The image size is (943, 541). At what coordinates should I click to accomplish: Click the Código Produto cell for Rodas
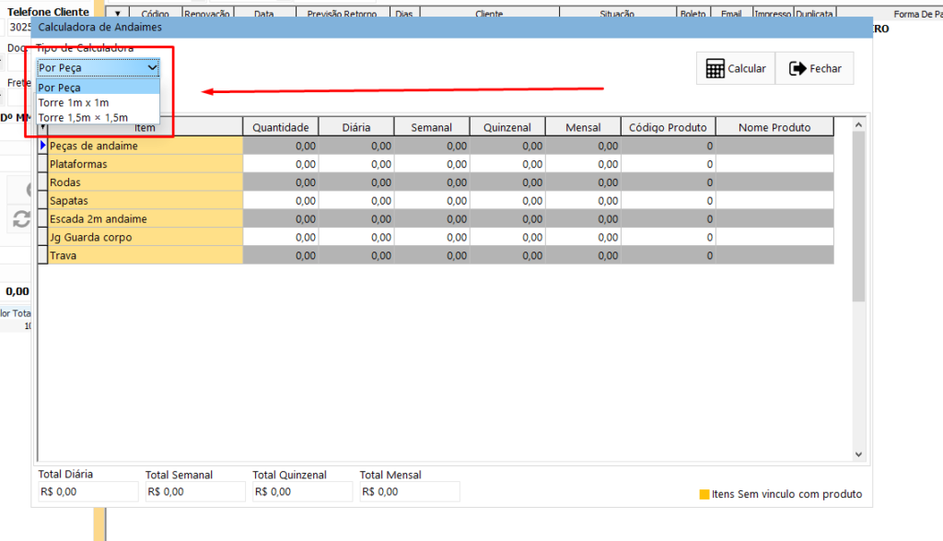coord(669,182)
